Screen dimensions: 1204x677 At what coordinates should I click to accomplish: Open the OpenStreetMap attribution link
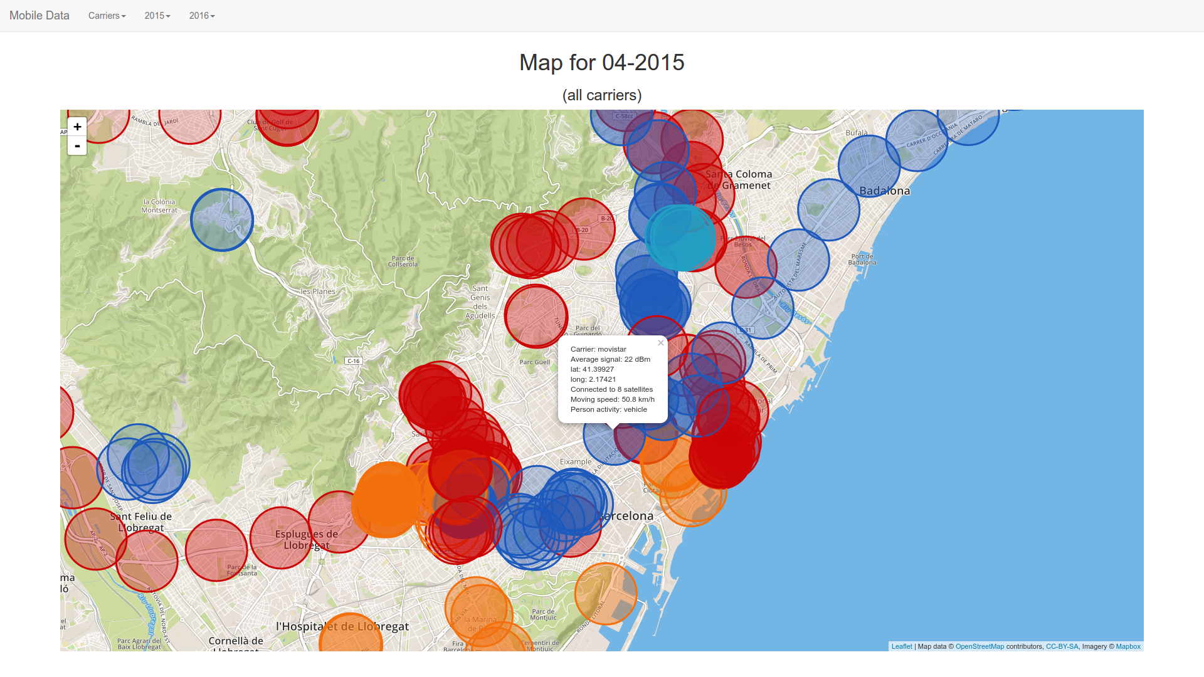980,646
